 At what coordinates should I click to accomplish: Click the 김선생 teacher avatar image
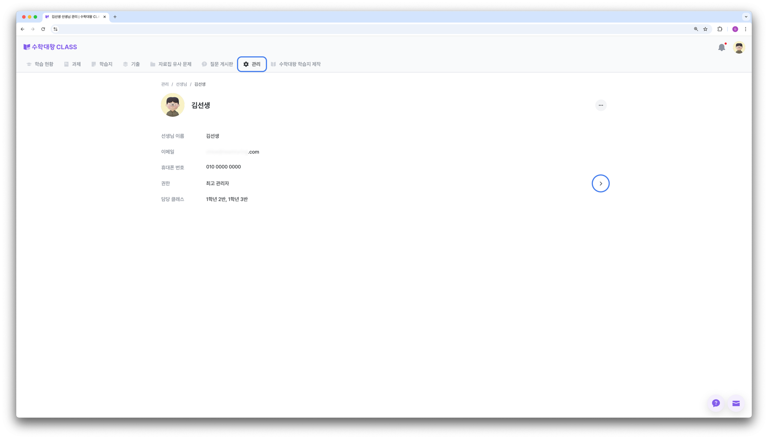(172, 105)
